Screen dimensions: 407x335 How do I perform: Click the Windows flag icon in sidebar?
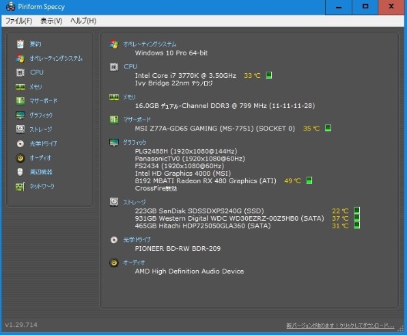(x=20, y=58)
